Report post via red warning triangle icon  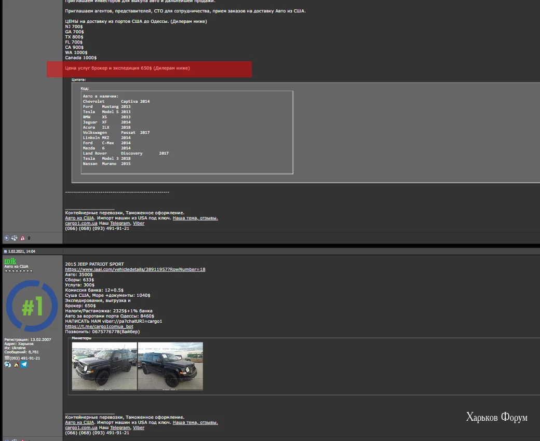[x=22, y=238]
